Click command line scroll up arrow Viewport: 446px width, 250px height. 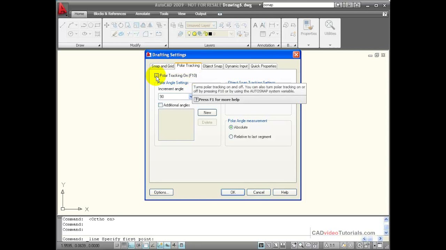tap(386, 219)
